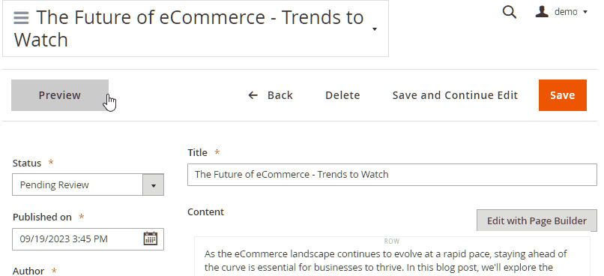Focus the Title input field
This screenshot has width=604, height=276.
pyautogui.click(x=392, y=175)
